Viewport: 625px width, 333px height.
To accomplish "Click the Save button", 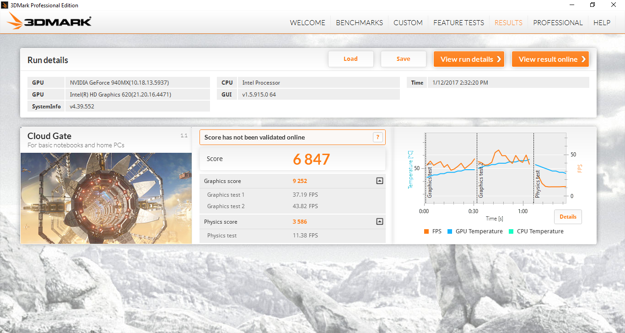I will click(x=404, y=59).
